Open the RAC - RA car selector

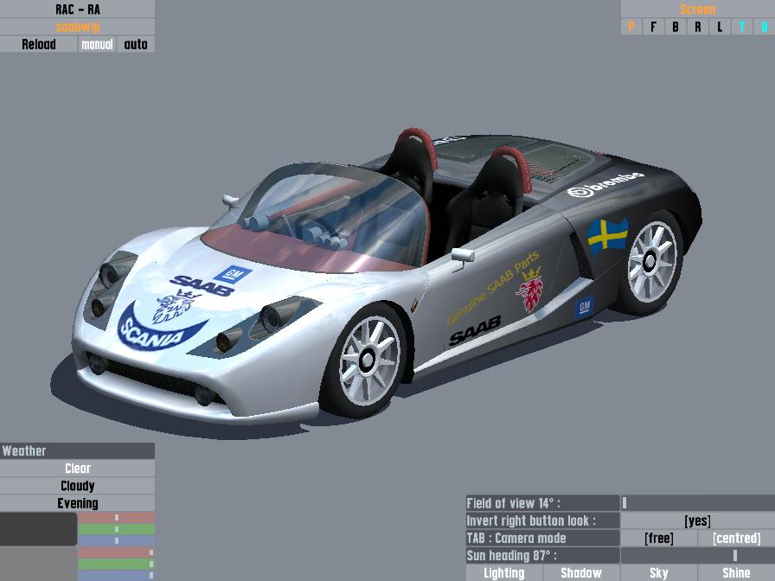[x=77, y=9]
